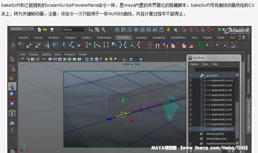Select the Rotate tool sphere icon
This screenshot has width=258, height=153.
[12, 95]
